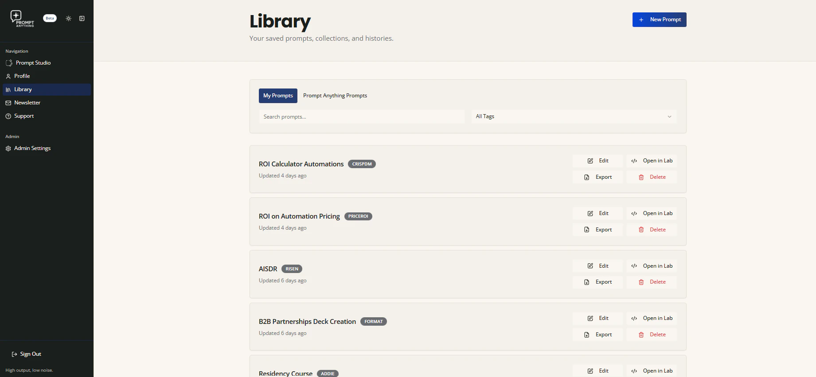Edit the ROI Calculator Automations prompt
The height and width of the screenshot is (377, 816).
pos(597,161)
